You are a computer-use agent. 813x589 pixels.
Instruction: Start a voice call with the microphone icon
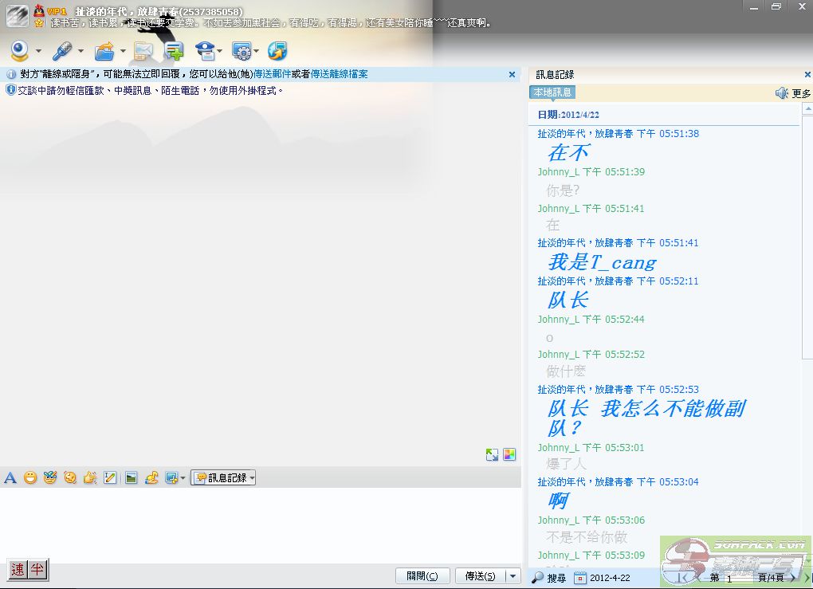(x=62, y=51)
